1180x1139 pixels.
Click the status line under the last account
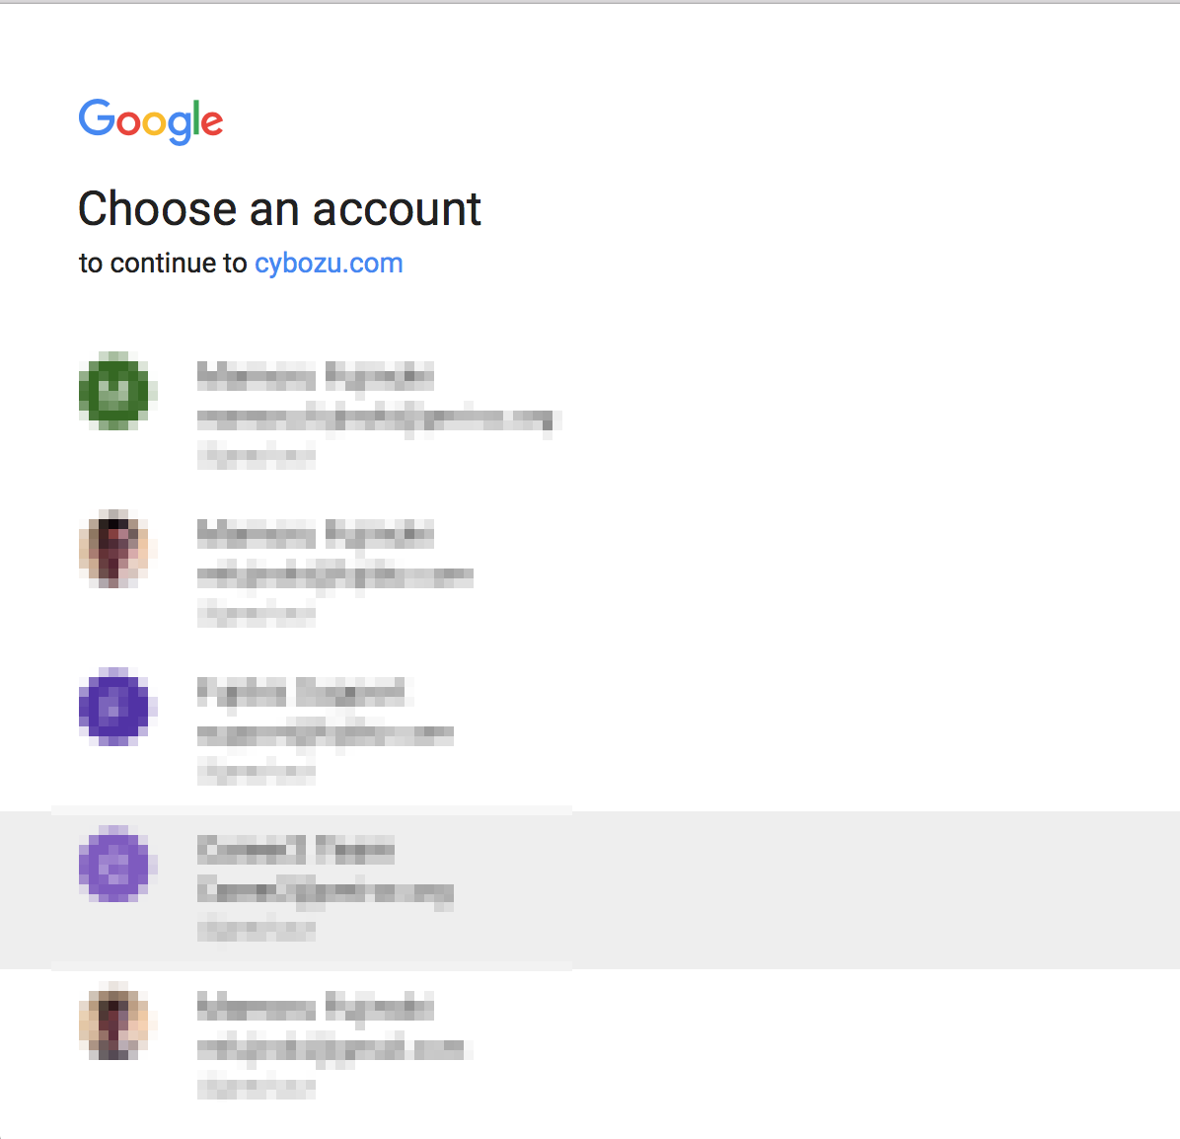tap(257, 1088)
